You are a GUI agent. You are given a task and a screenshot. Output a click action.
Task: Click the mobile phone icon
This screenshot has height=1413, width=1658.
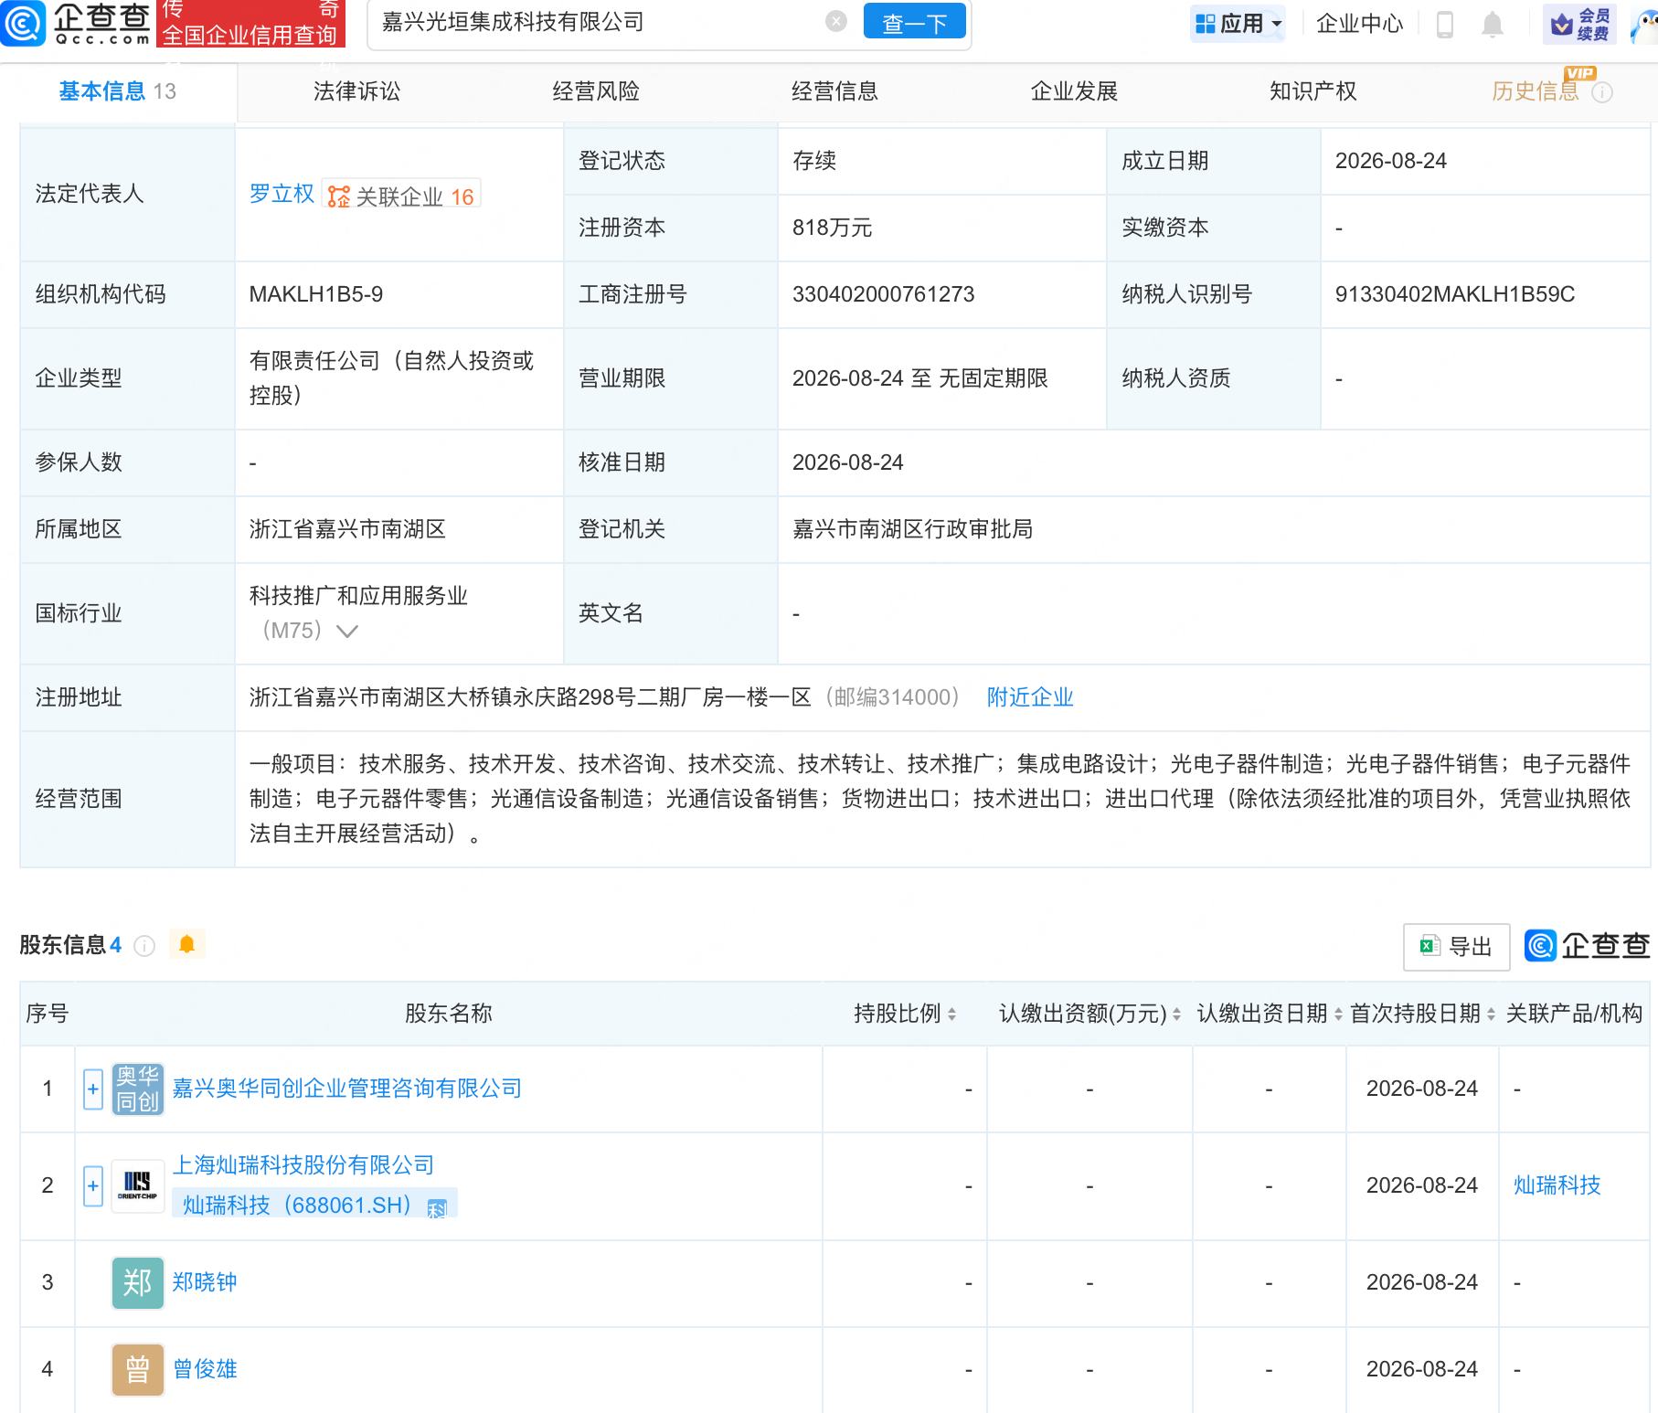[1445, 24]
